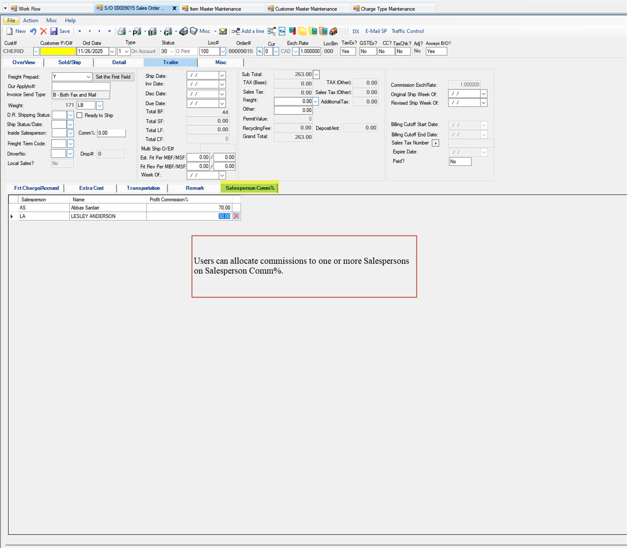Screen dimensions: 627x548
Task: Enable the Ready to Ship checkbox
Action: pyautogui.click(x=80, y=115)
